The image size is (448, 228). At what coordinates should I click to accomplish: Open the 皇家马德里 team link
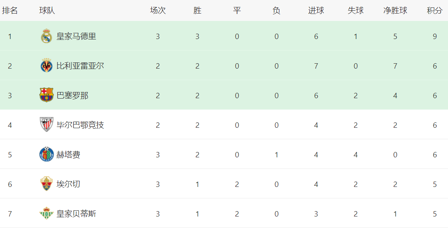(76, 37)
